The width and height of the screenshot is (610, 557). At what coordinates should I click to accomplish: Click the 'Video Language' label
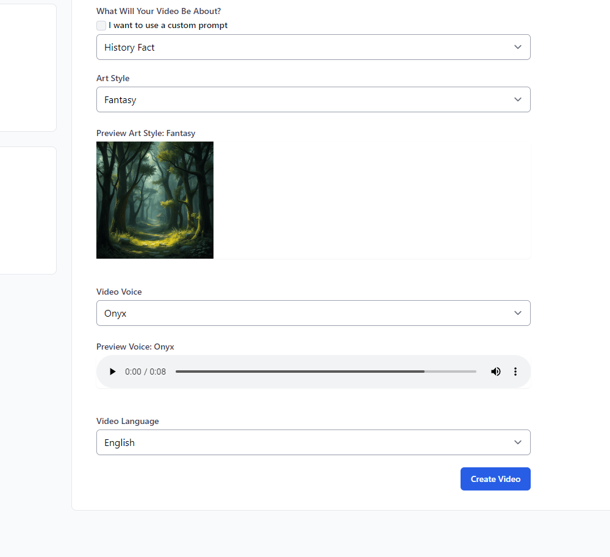[x=127, y=421]
